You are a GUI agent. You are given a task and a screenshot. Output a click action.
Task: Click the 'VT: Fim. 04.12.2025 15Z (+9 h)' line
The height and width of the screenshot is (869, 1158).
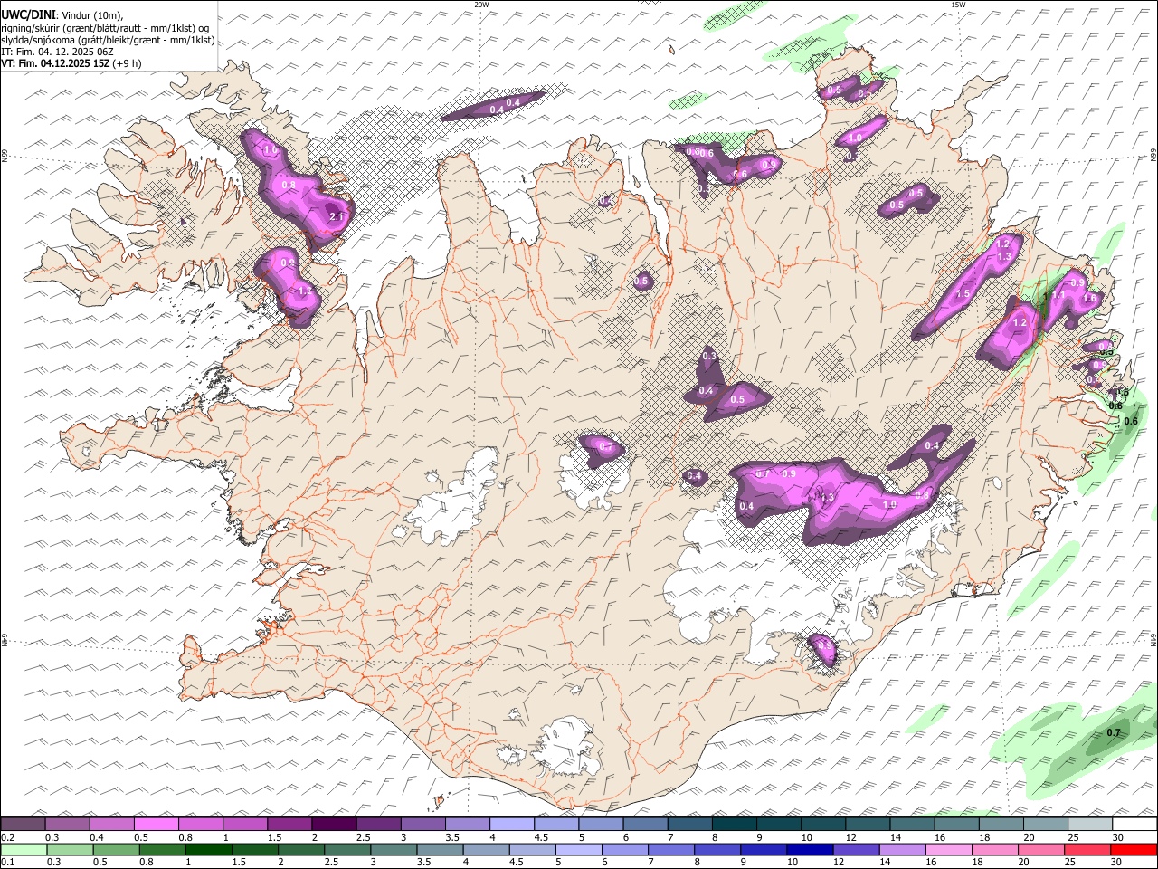(x=71, y=63)
